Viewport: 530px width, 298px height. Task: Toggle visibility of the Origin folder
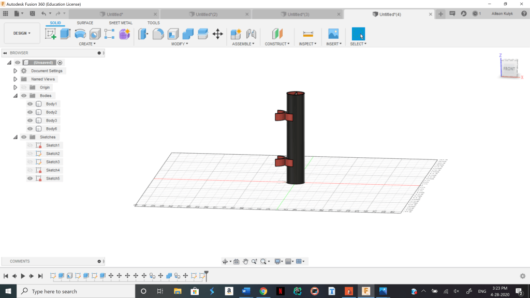coord(24,87)
